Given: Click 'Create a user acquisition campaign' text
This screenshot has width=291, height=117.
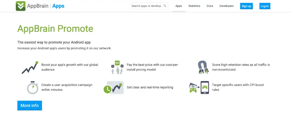Looking at the screenshot, I should pos(67,87).
